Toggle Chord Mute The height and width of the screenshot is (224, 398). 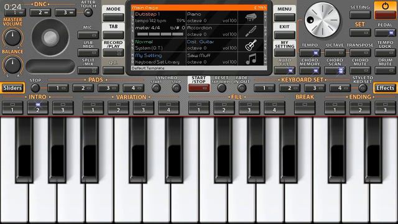tap(360, 70)
